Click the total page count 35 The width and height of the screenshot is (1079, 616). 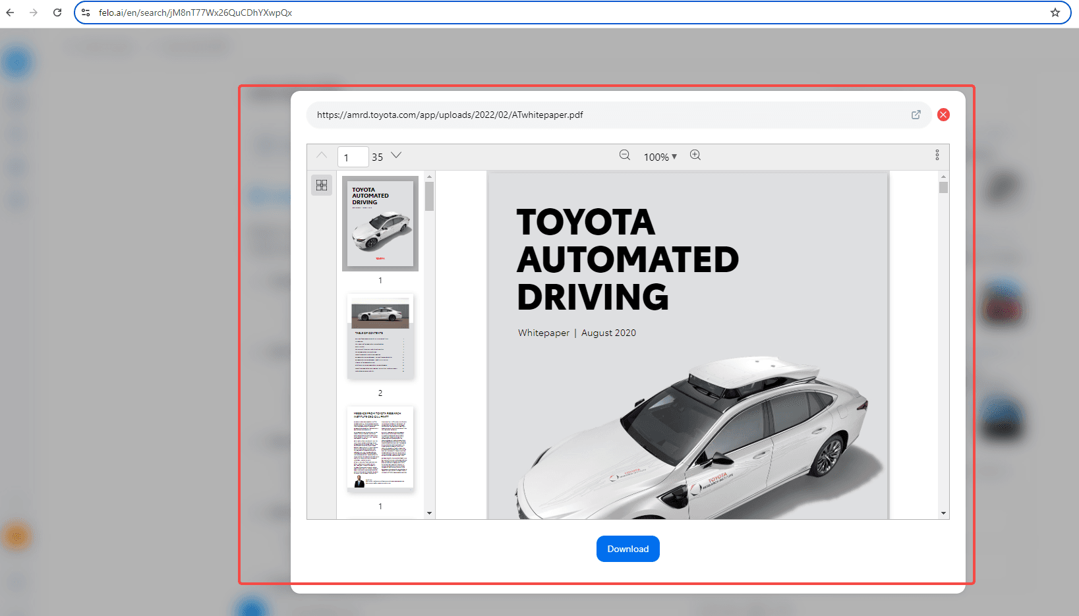point(377,157)
